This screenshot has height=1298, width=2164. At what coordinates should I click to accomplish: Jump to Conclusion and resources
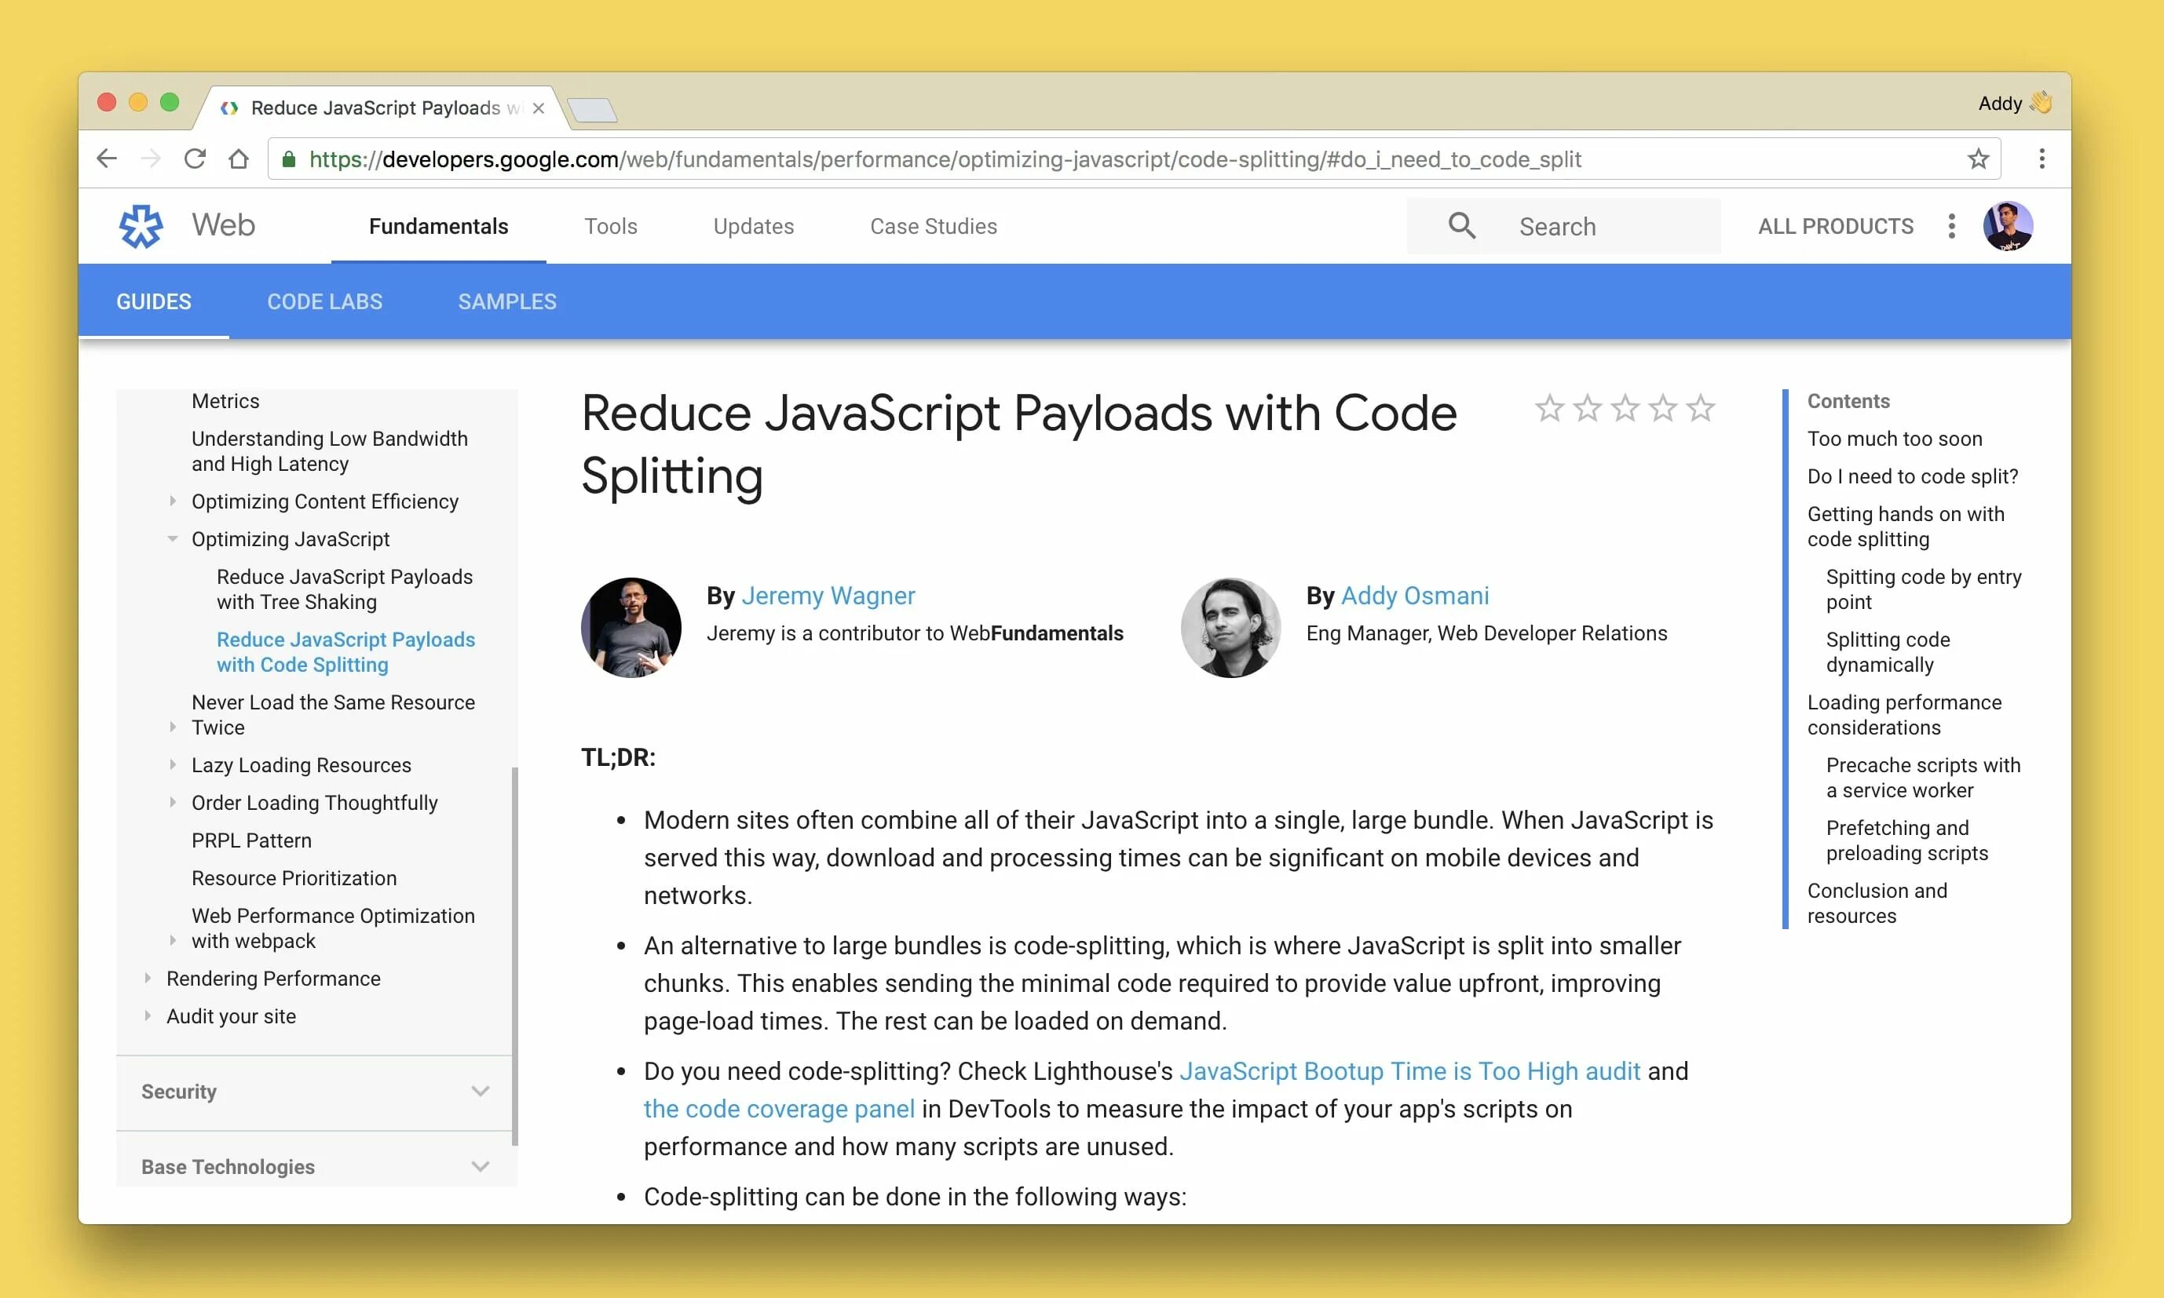point(1877,902)
